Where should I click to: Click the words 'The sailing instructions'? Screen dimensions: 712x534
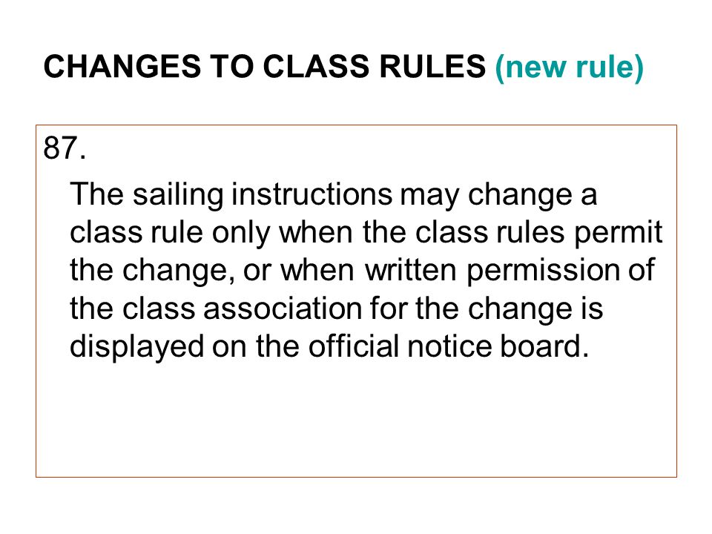(x=231, y=195)
